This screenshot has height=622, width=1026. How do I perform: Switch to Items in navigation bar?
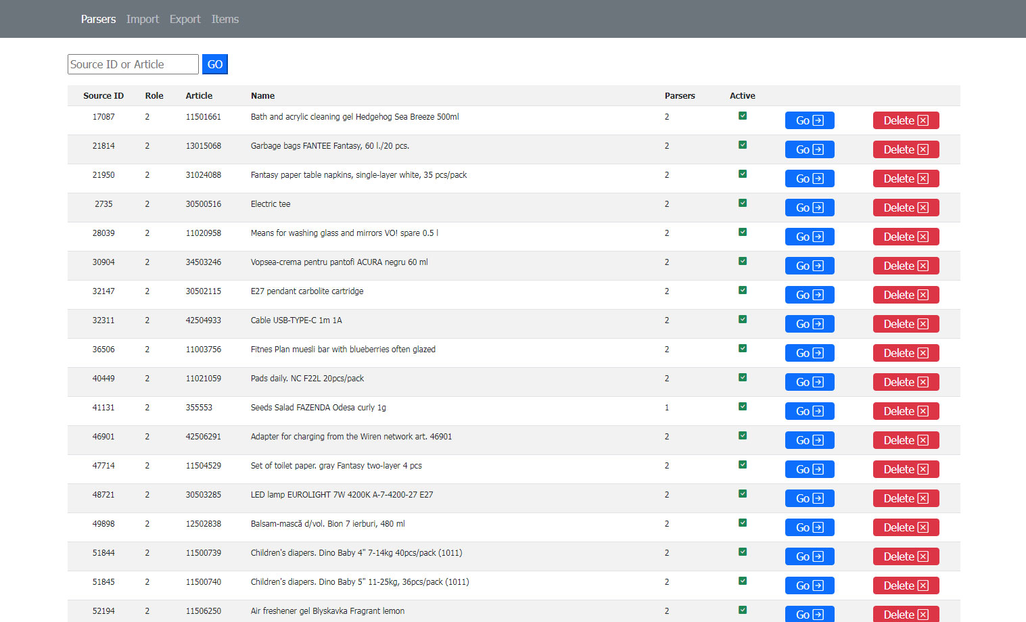point(225,19)
